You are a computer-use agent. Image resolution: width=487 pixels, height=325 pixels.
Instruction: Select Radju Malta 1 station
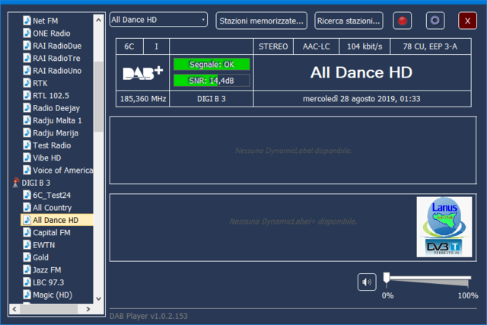tap(57, 120)
